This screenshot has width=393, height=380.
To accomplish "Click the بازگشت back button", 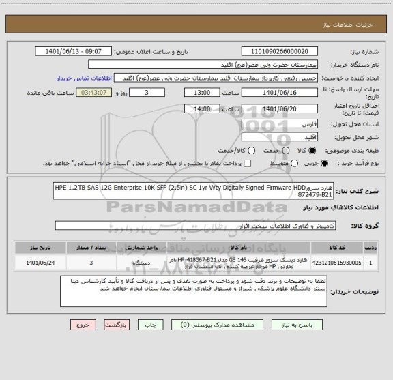I will pos(117,325).
